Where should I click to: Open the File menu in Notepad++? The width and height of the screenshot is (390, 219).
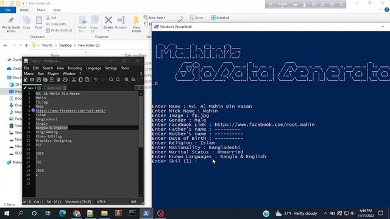click(x=26, y=68)
